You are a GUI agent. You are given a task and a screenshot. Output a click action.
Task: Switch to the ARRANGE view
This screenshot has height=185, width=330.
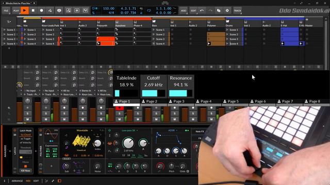[x=17, y=181]
